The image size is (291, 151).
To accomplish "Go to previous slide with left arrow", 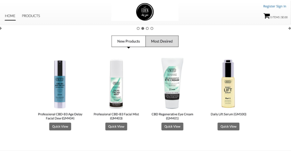I will click(x=1, y=28).
